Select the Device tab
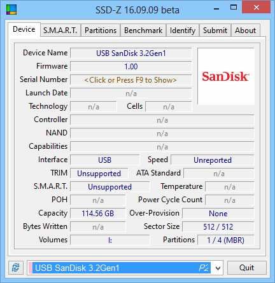Image resolution: width=275 pixels, height=283 pixels. 24,29
